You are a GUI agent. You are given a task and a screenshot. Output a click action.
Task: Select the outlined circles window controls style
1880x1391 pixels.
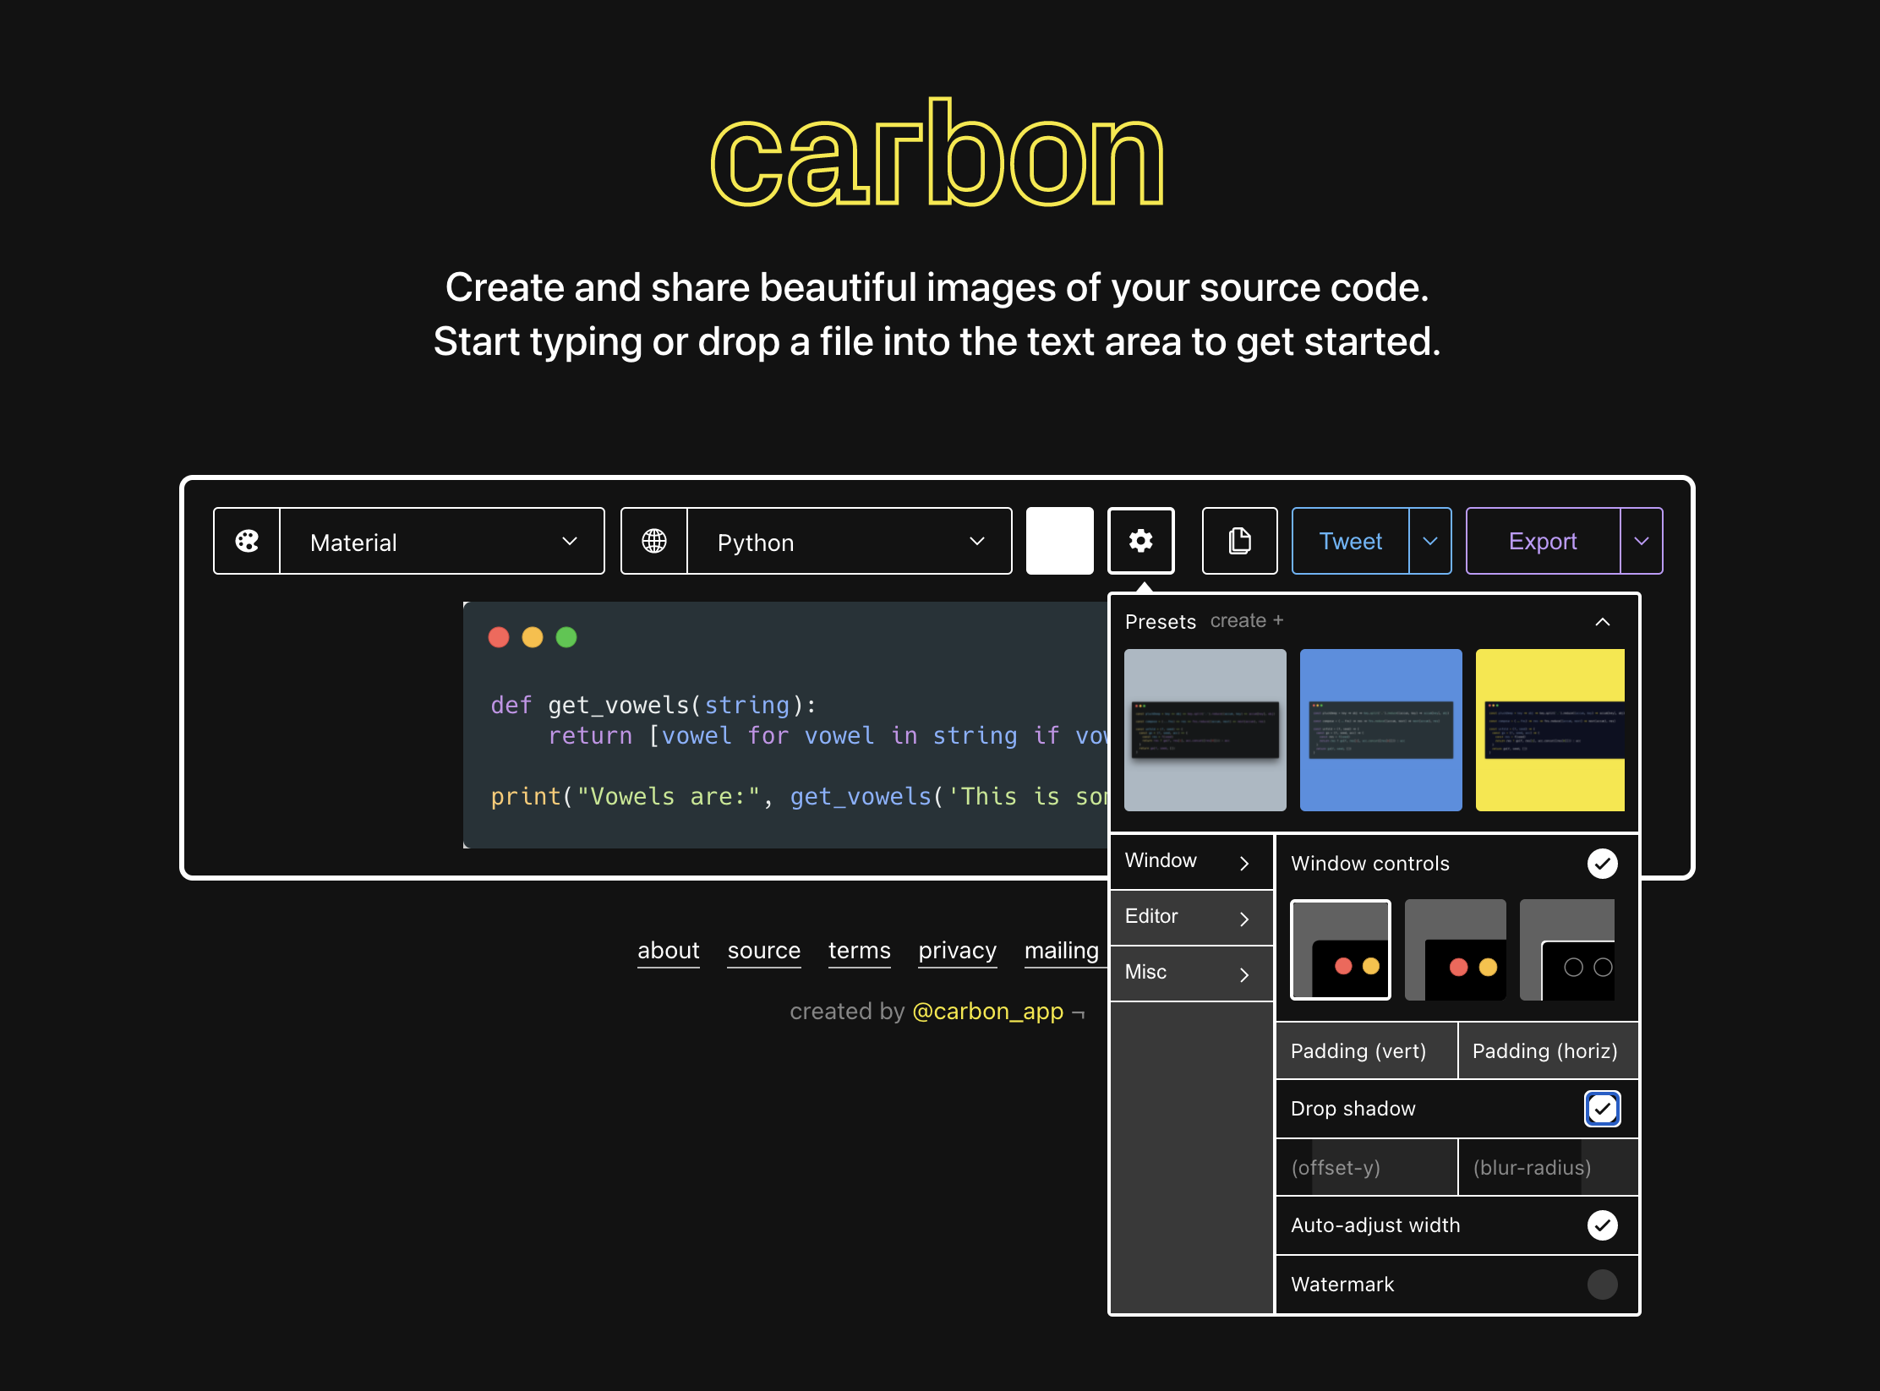(1567, 950)
